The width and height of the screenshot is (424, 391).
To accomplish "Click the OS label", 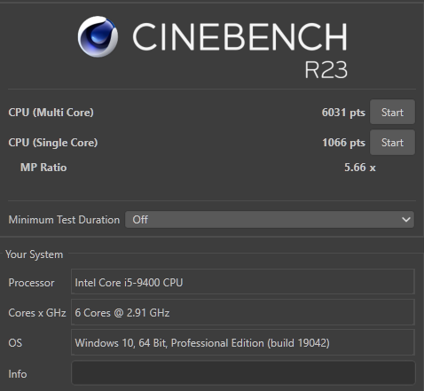I will click(15, 343).
